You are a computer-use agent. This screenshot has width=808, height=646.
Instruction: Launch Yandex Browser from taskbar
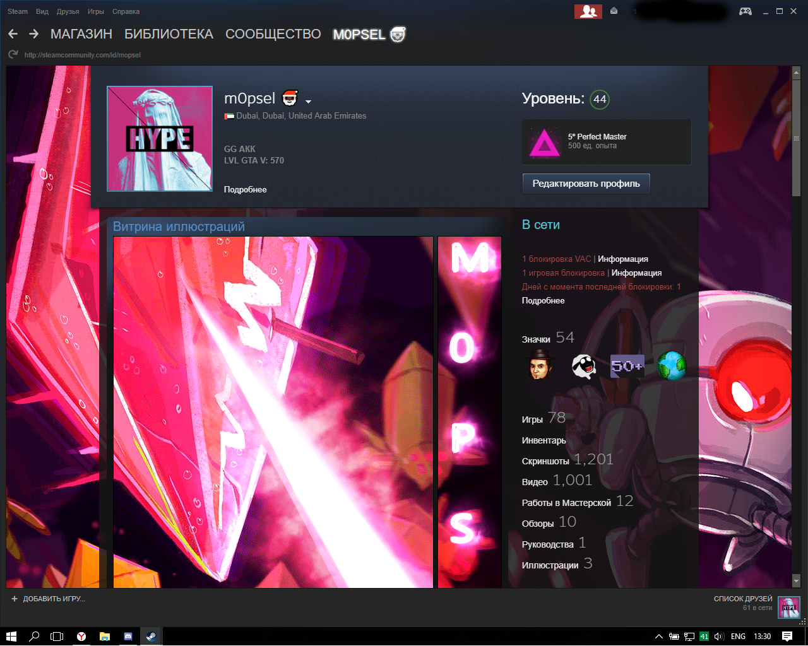point(81,637)
